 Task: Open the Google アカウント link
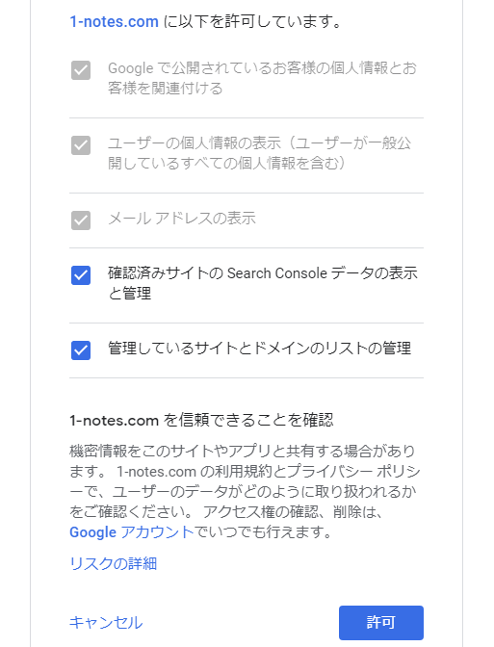(131, 531)
